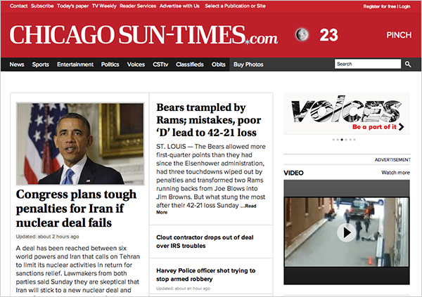This screenshot has height=297, width=422.
Task: Click the 23 degree temperature reading
Action: [x=328, y=35]
